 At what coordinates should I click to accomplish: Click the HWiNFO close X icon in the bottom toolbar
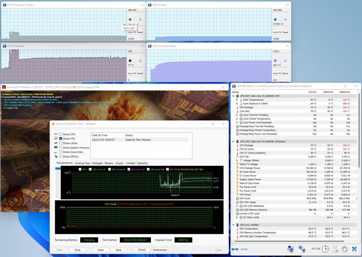click(354, 249)
